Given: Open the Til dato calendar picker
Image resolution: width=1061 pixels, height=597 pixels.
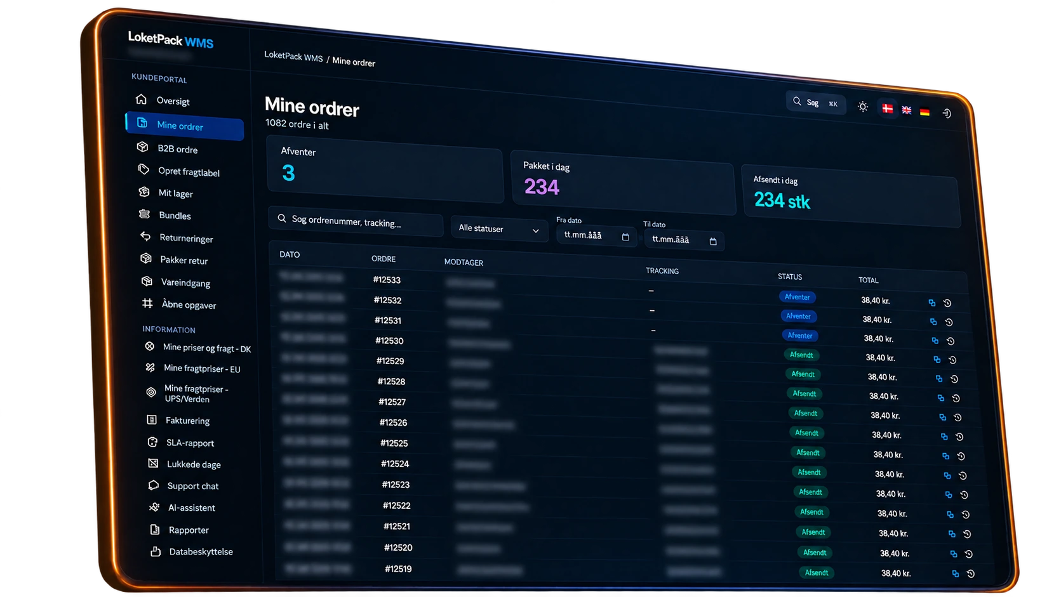Looking at the screenshot, I should click(x=713, y=241).
